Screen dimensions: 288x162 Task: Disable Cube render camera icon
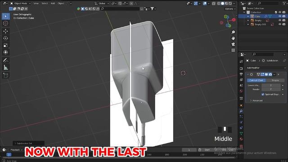284,16
